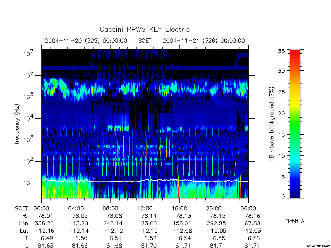Click the colorbar tick label '10'
331x248 pixels.
tap(281, 156)
